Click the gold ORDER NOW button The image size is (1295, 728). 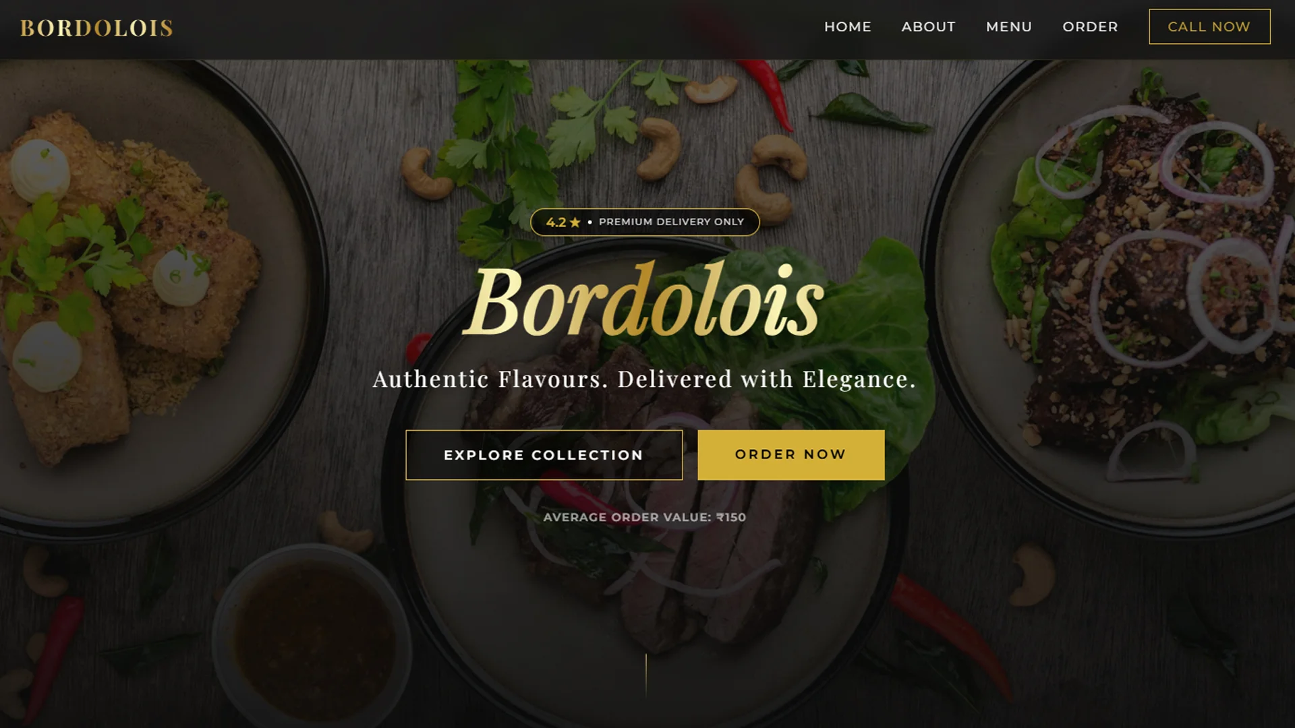point(790,455)
